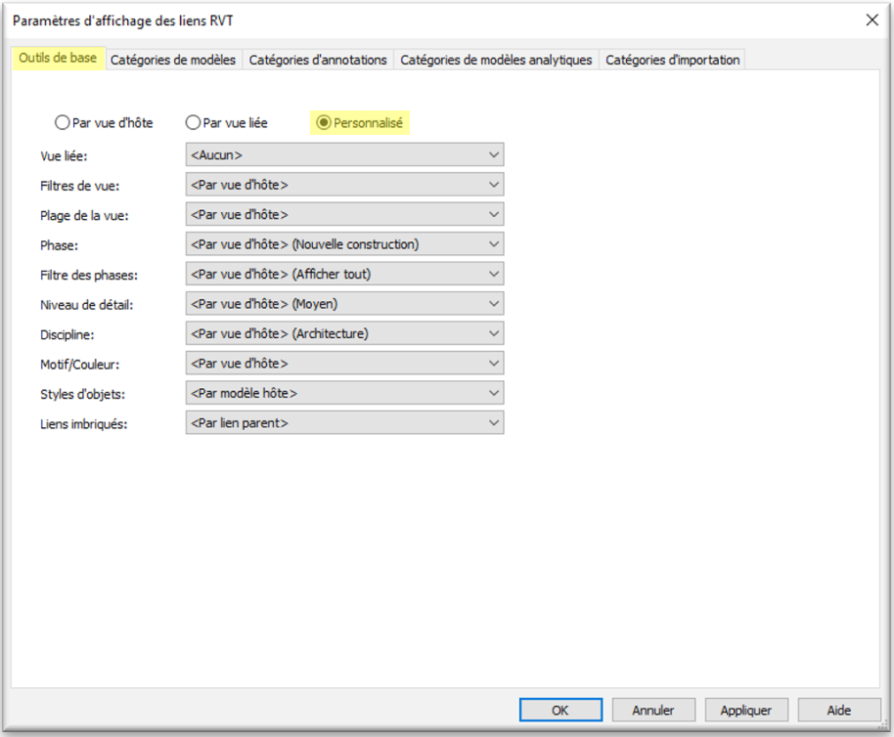
Task: Expand the Discipline dropdown
Action: [344, 333]
